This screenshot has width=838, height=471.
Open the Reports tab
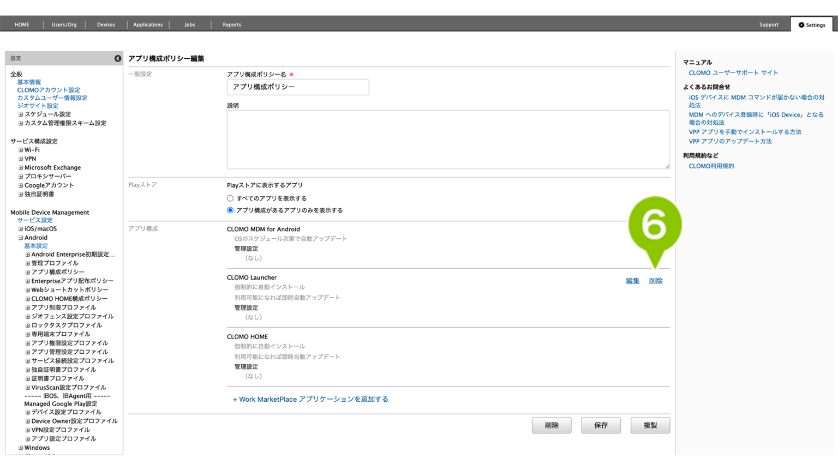click(x=231, y=25)
